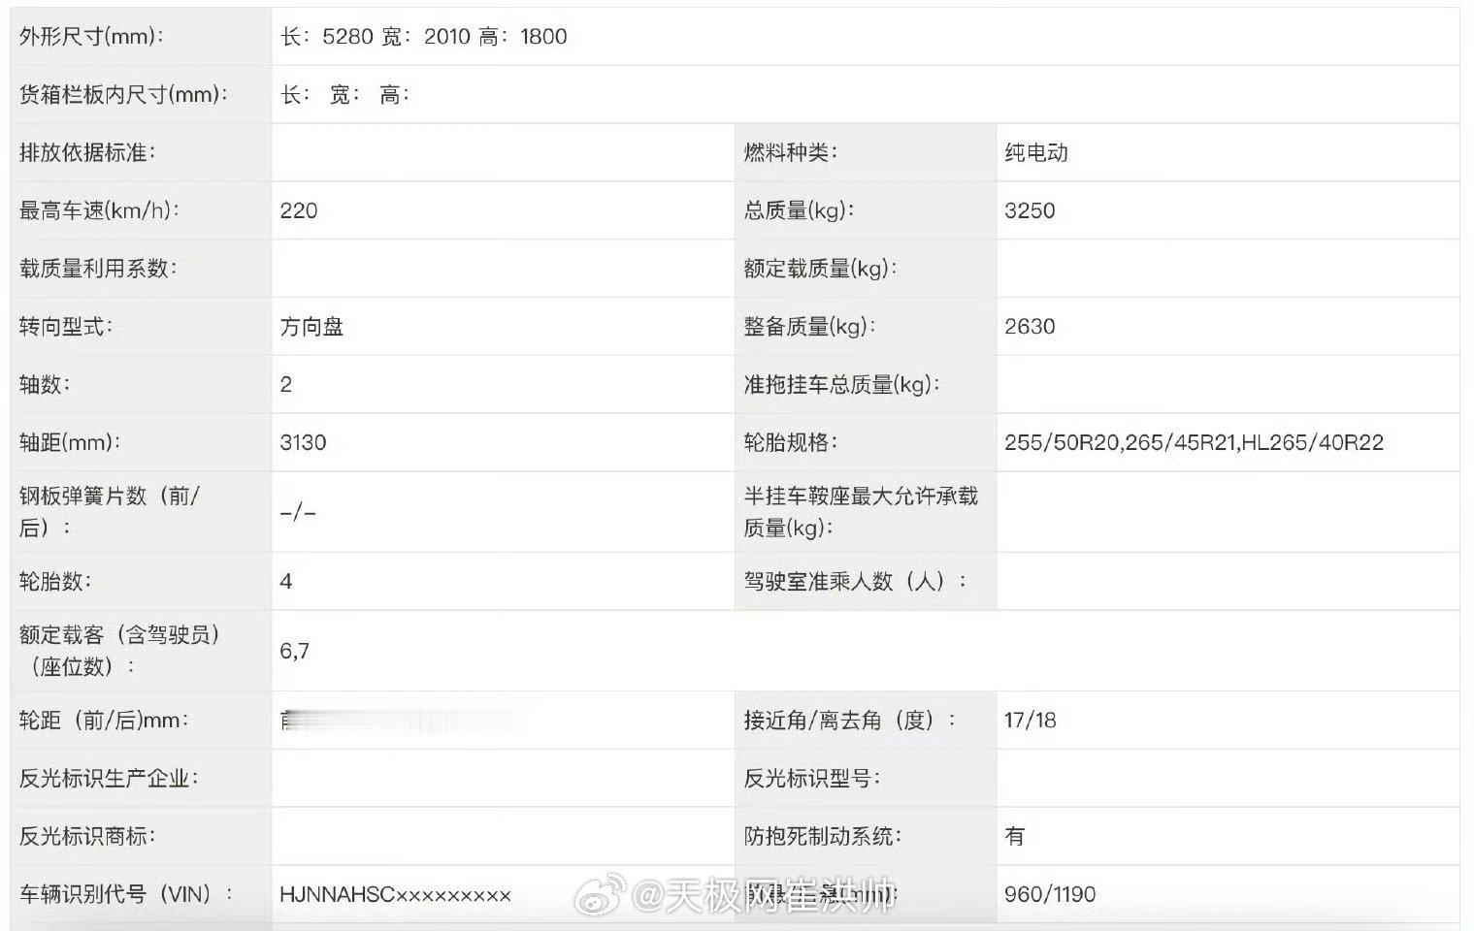Click the 车辆识别代号(VIN) label
The height and width of the screenshot is (931, 1474).
(126, 894)
